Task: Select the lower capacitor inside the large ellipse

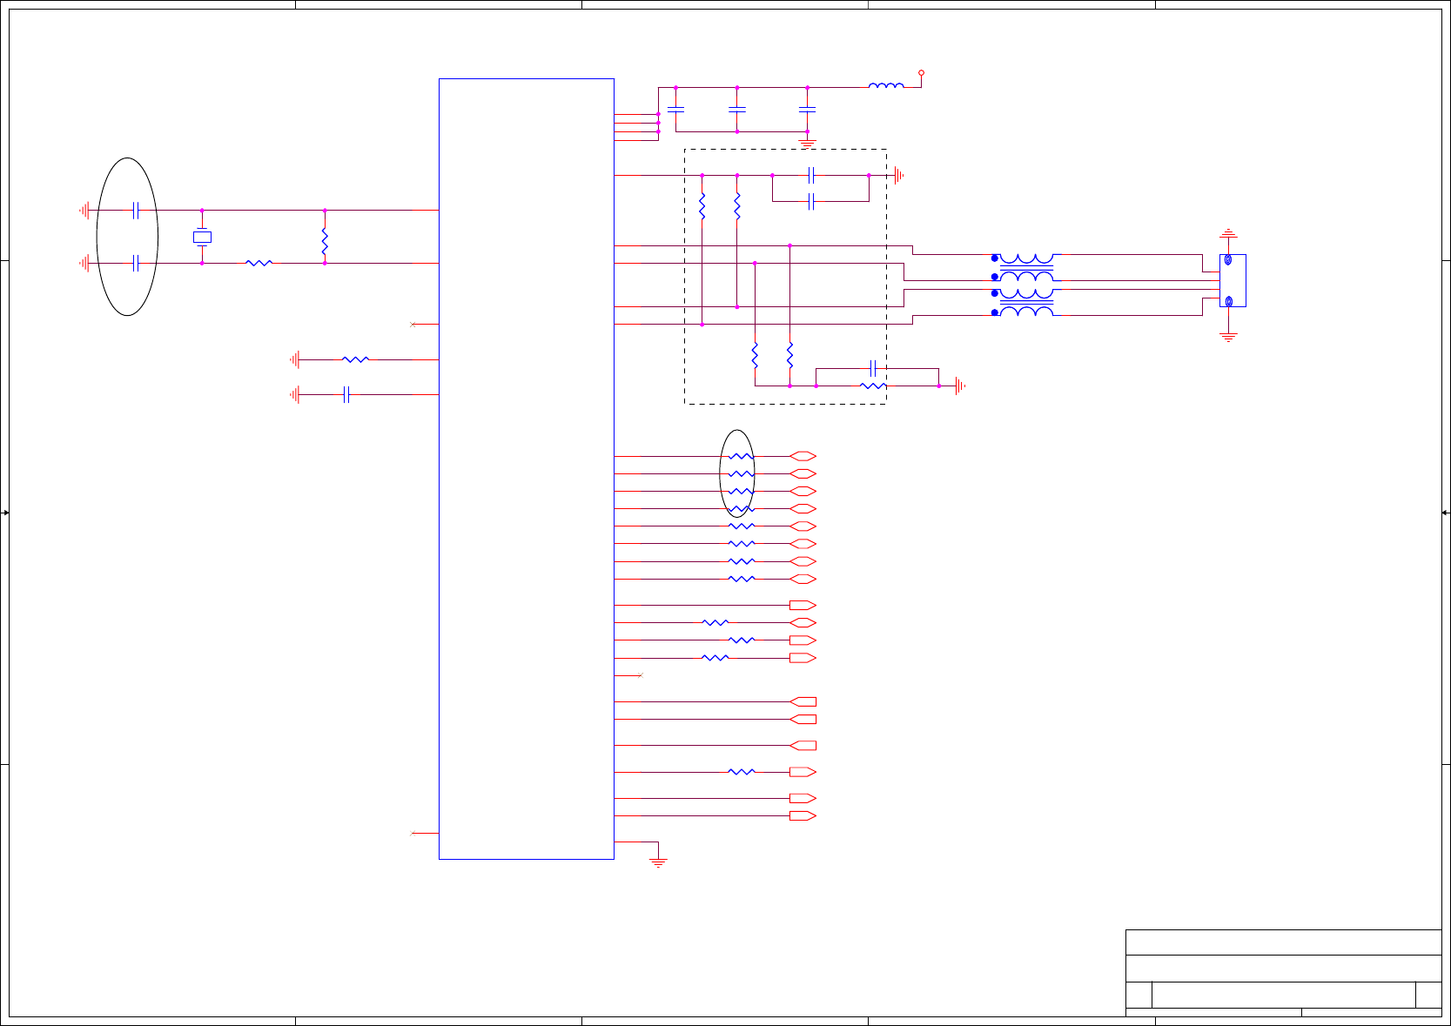Action: click(x=136, y=263)
